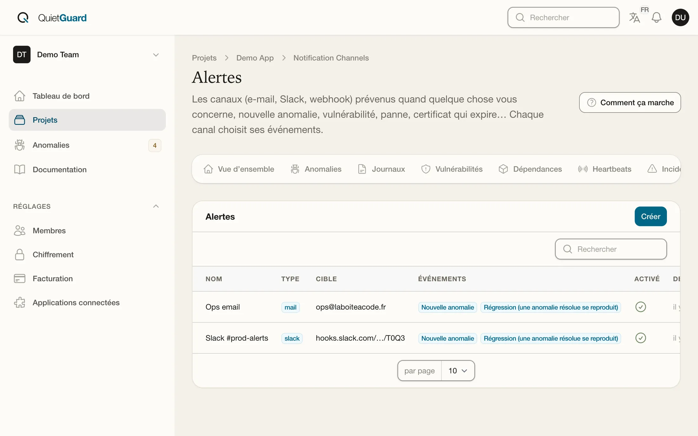Click the Journaux document icon
The image size is (698, 436).
coord(362,169)
